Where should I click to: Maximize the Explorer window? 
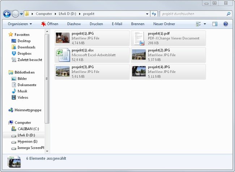[x=215, y=3]
